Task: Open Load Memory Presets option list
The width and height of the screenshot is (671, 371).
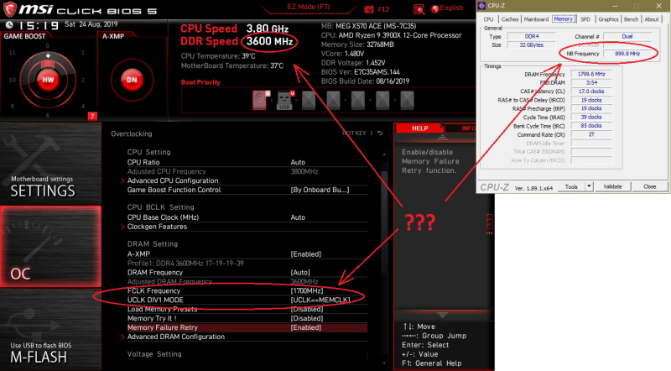Action: click(306, 310)
